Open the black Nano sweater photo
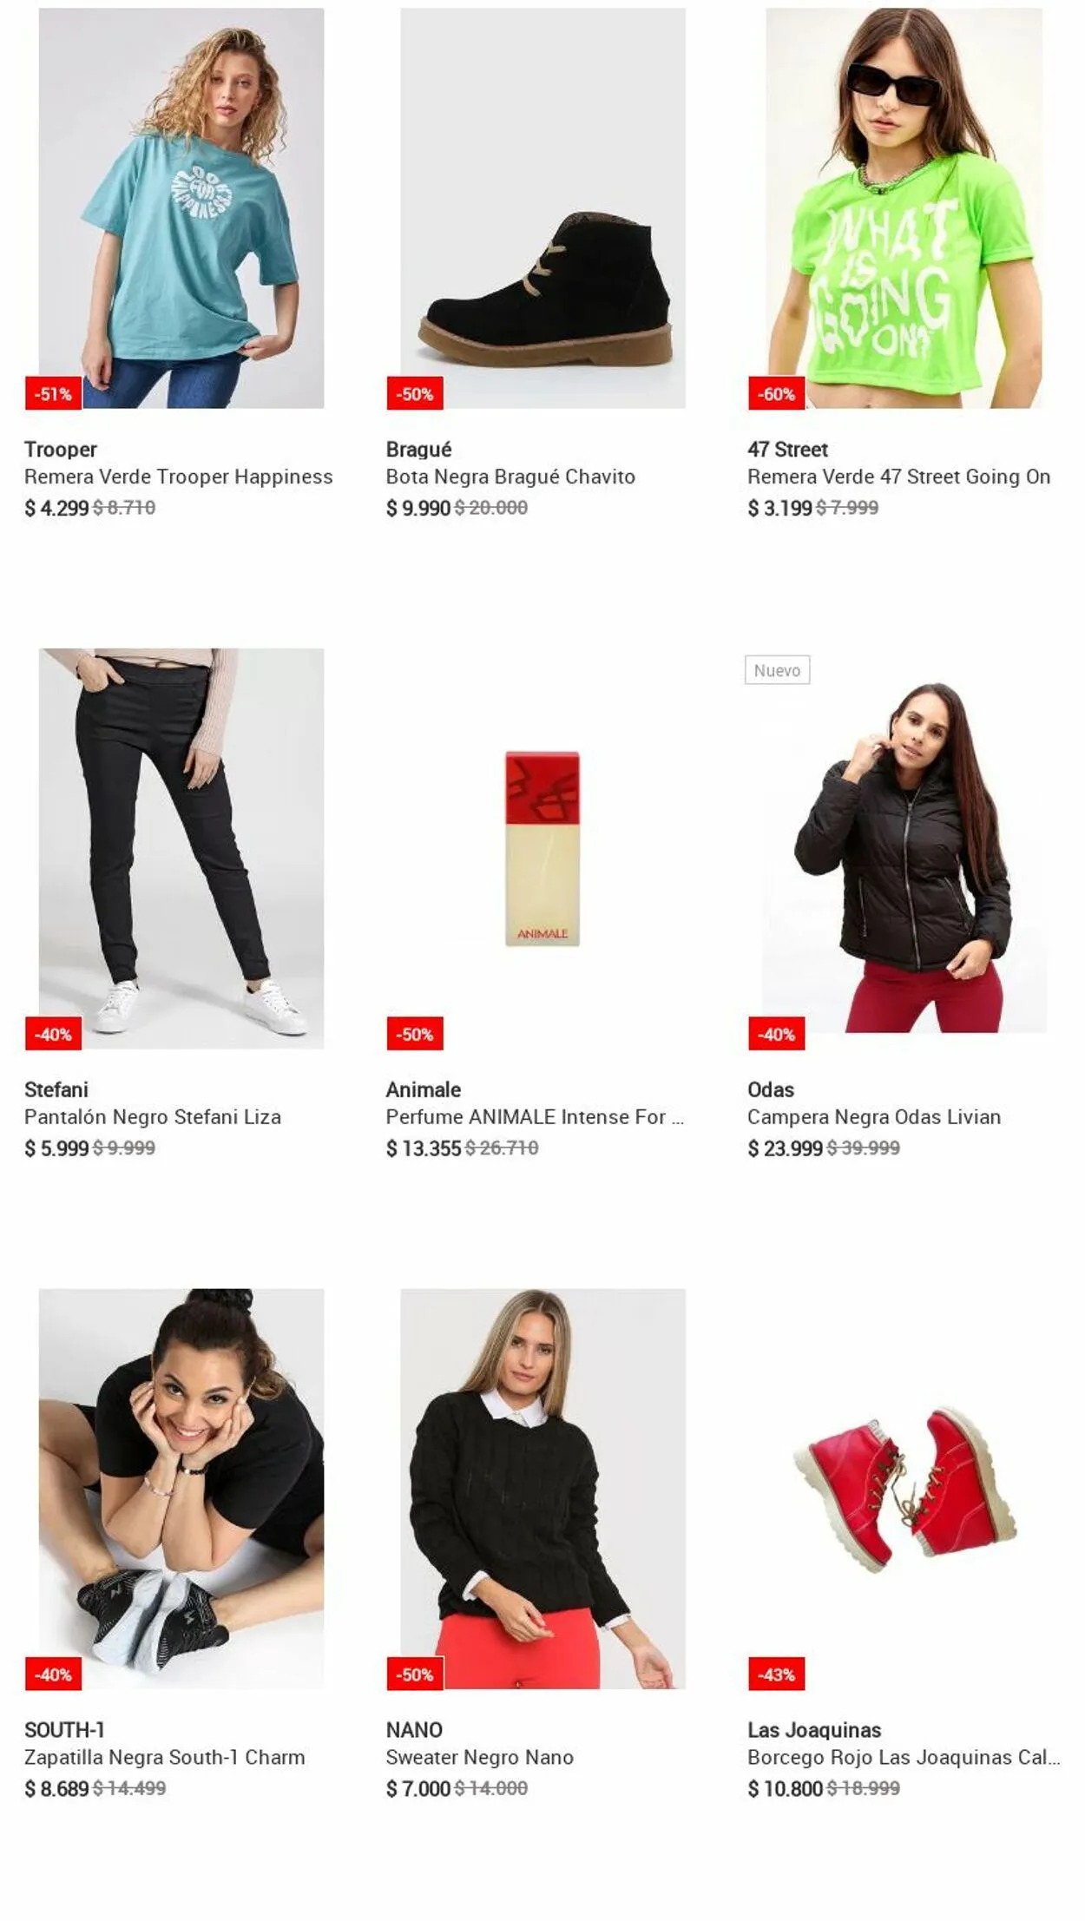This screenshot has width=1085, height=1921. coord(542,1488)
